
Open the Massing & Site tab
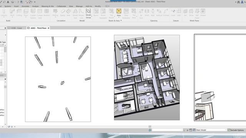[x=48, y=6]
